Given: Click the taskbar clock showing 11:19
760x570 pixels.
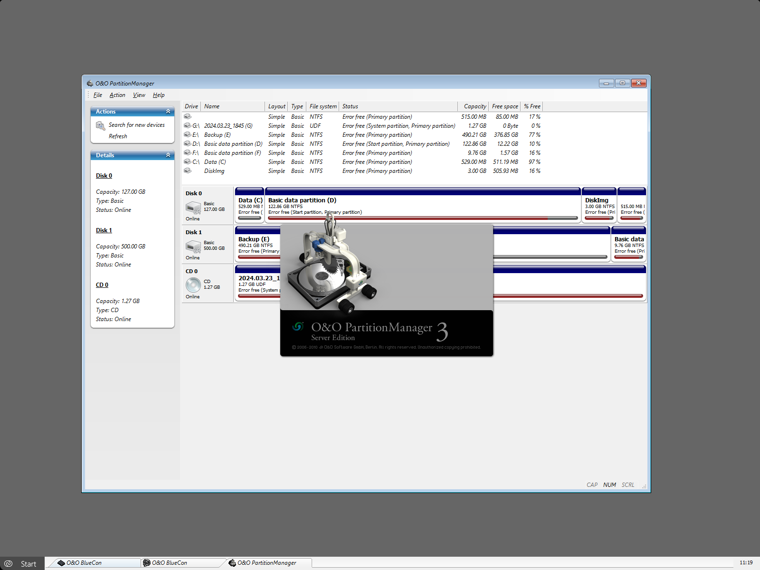Looking at the screenshot, I should click(x=746, y=562).
